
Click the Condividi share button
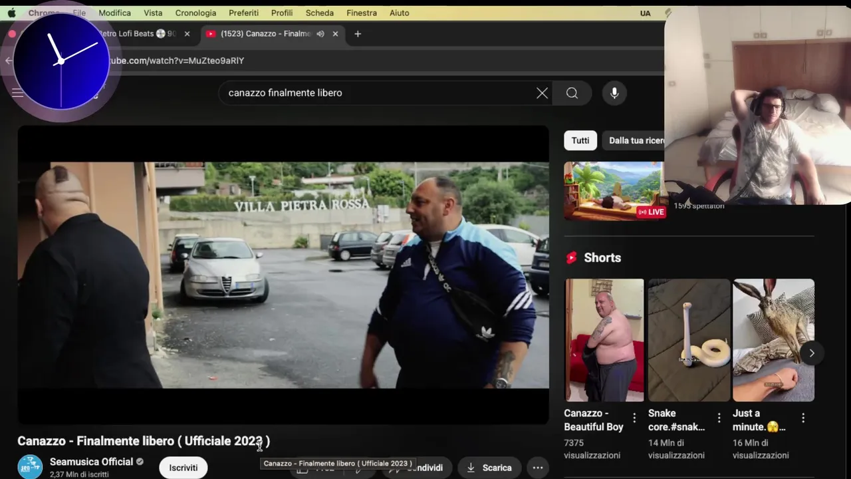[416, 468]
